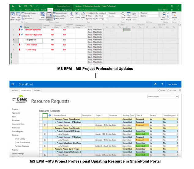Viewport: 194px width, 169px height.
Task: Open the Report ribbon tab
Action: click(x=36, y=10)
